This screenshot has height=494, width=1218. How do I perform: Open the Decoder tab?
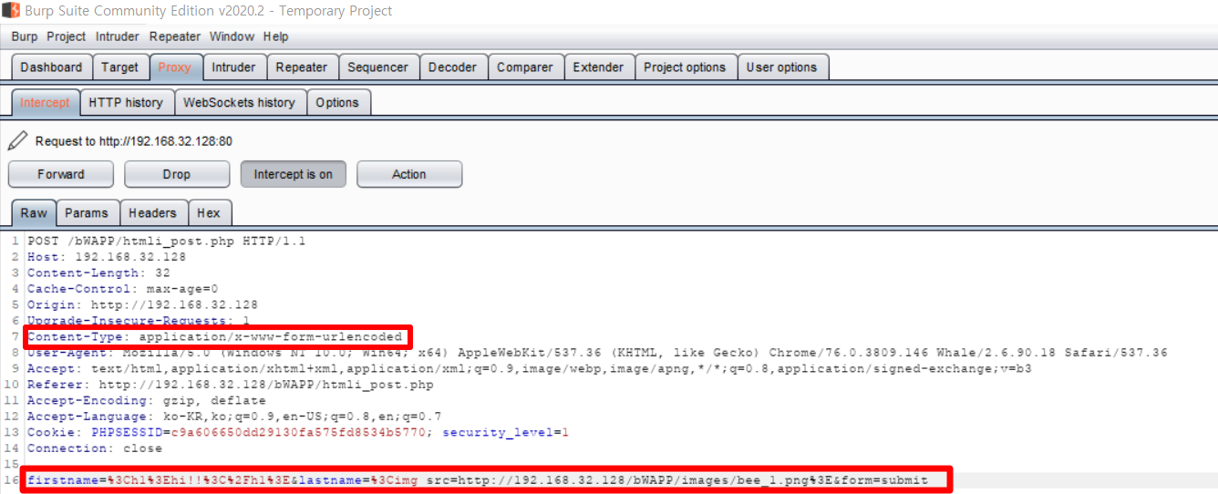[x=453, y=67]
